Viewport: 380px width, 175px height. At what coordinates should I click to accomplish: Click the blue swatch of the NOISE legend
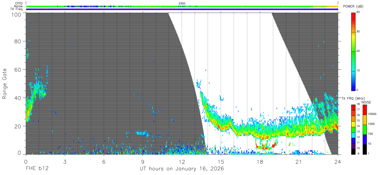(x=365, y=139)
